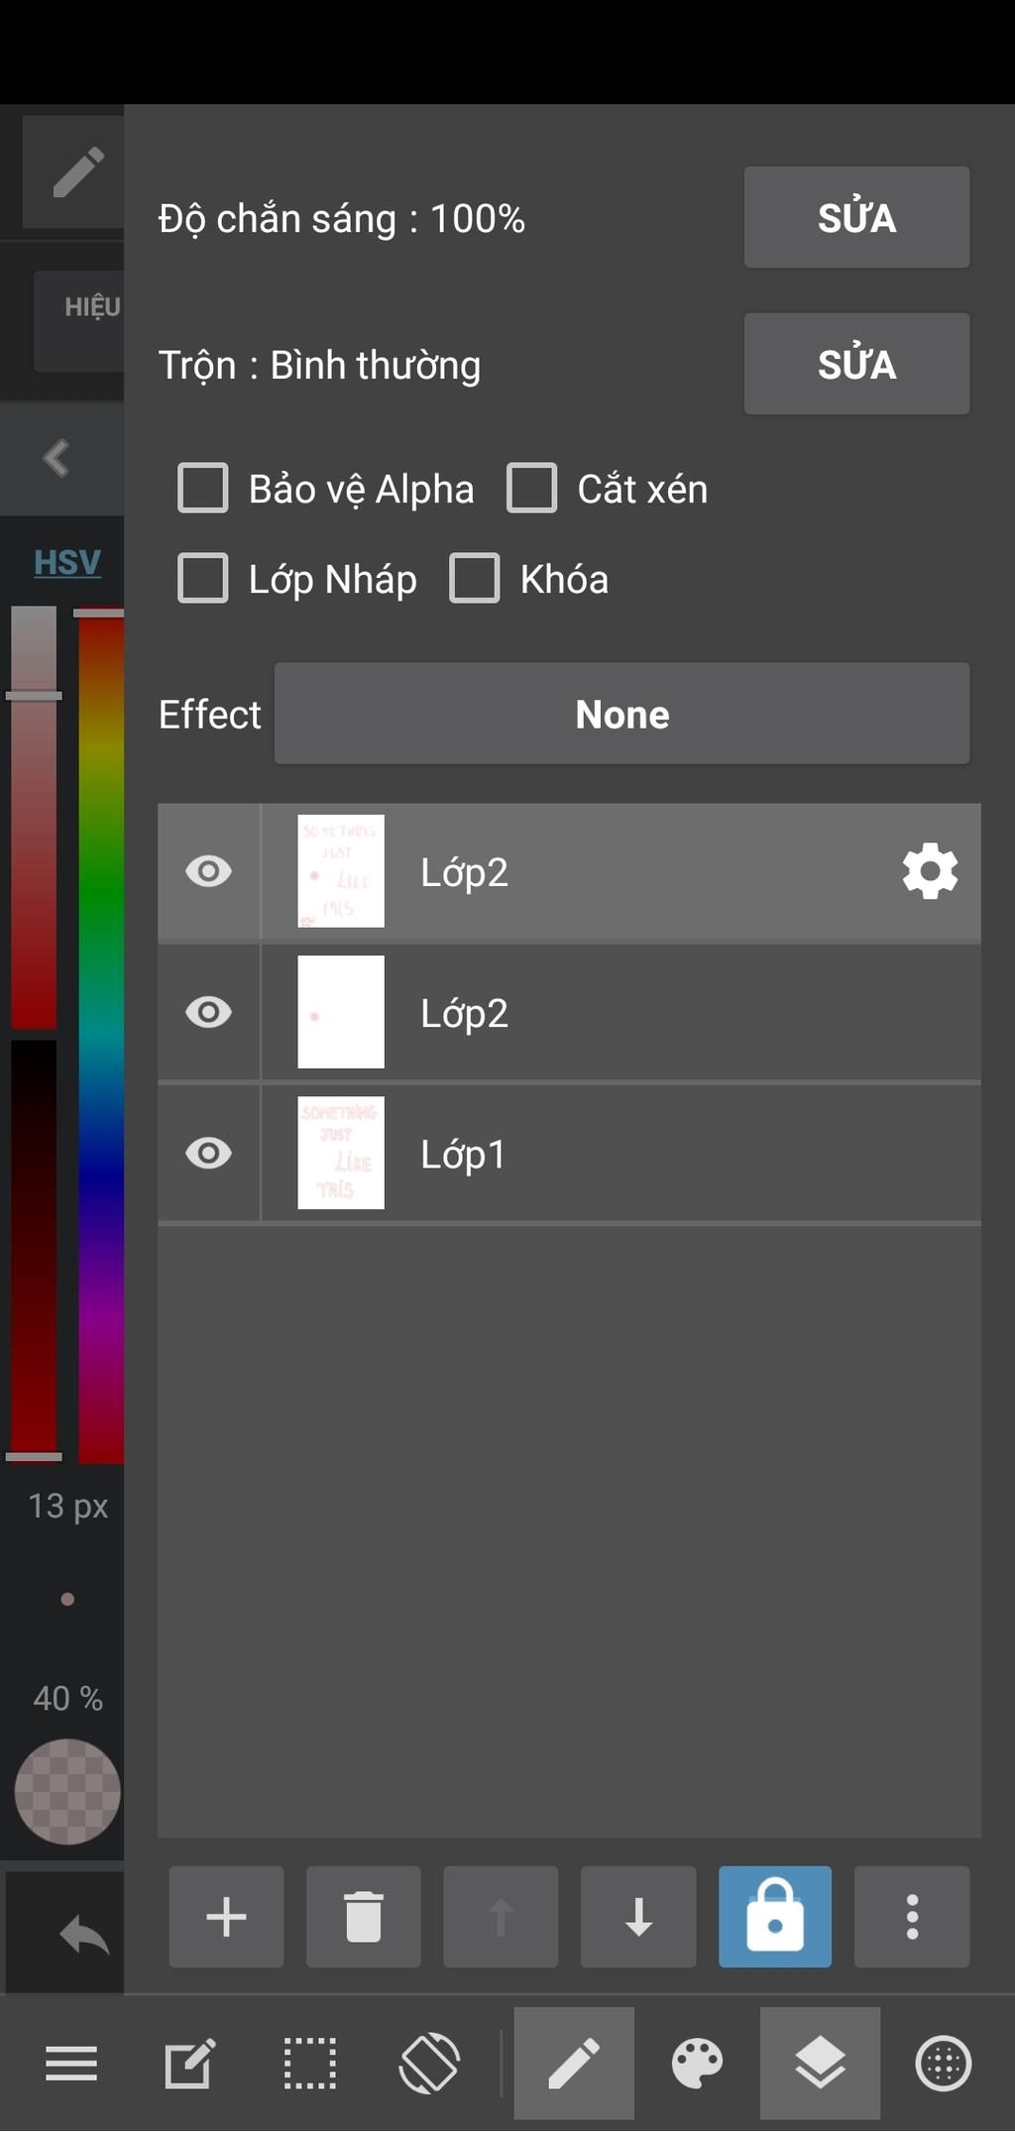Viewport: 1015px width, 2132px height.
Task: Move layer down with the down arrow
Action: tap(638, 1916)
